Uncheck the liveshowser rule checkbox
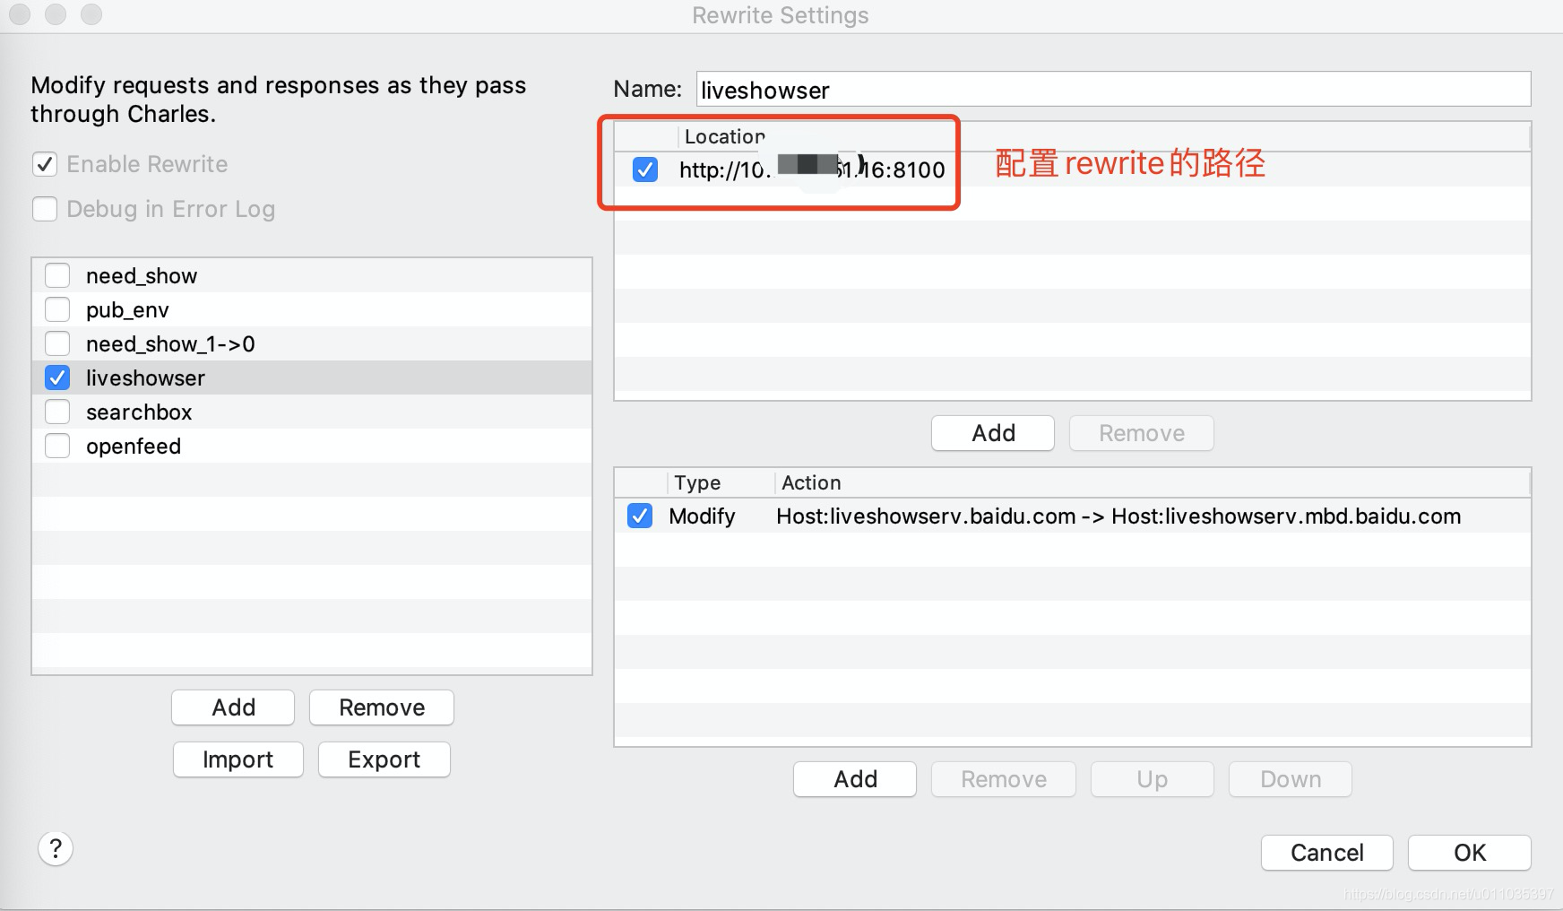The height and width of the screenshot is (911, 1563). (x=57, y=377)
